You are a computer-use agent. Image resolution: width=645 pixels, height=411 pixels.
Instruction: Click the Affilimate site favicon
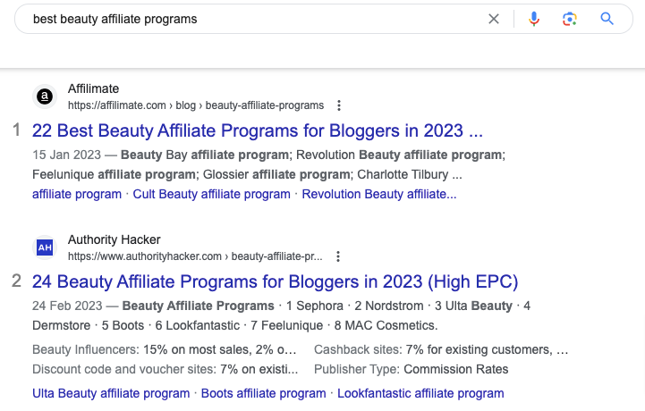tap(45, 96)
